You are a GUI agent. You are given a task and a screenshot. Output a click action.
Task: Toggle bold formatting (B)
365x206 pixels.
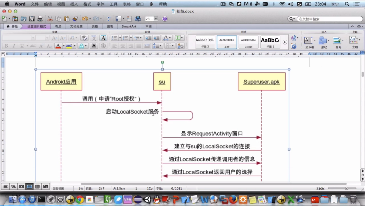click(x=6, y=46)
